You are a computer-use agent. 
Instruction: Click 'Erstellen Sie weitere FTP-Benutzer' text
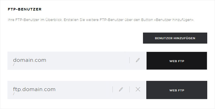point(94,20)
